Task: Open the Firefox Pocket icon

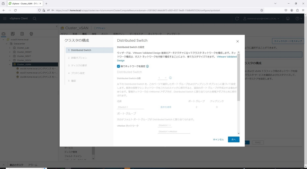Action: coord(286,10)
